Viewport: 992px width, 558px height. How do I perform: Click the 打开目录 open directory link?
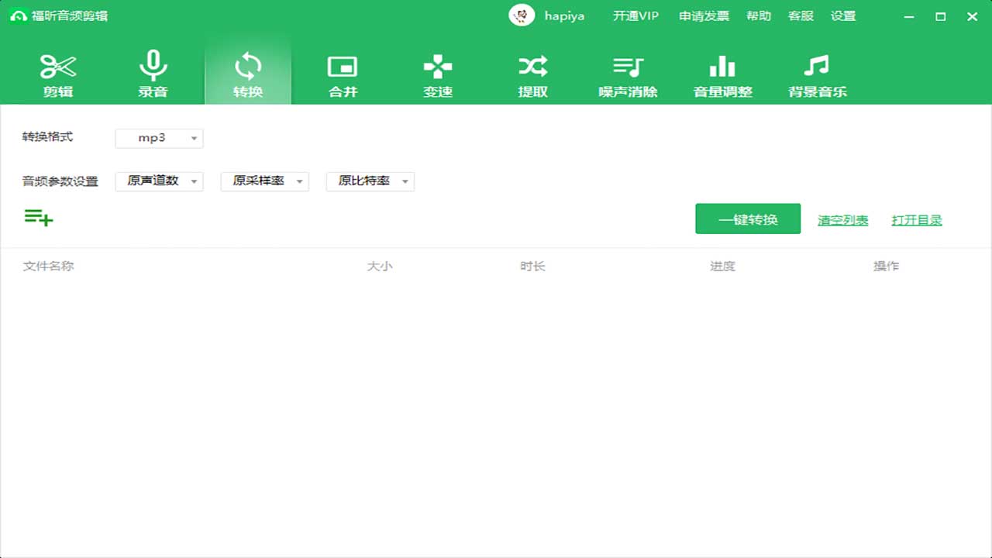[x=917, y=220]
